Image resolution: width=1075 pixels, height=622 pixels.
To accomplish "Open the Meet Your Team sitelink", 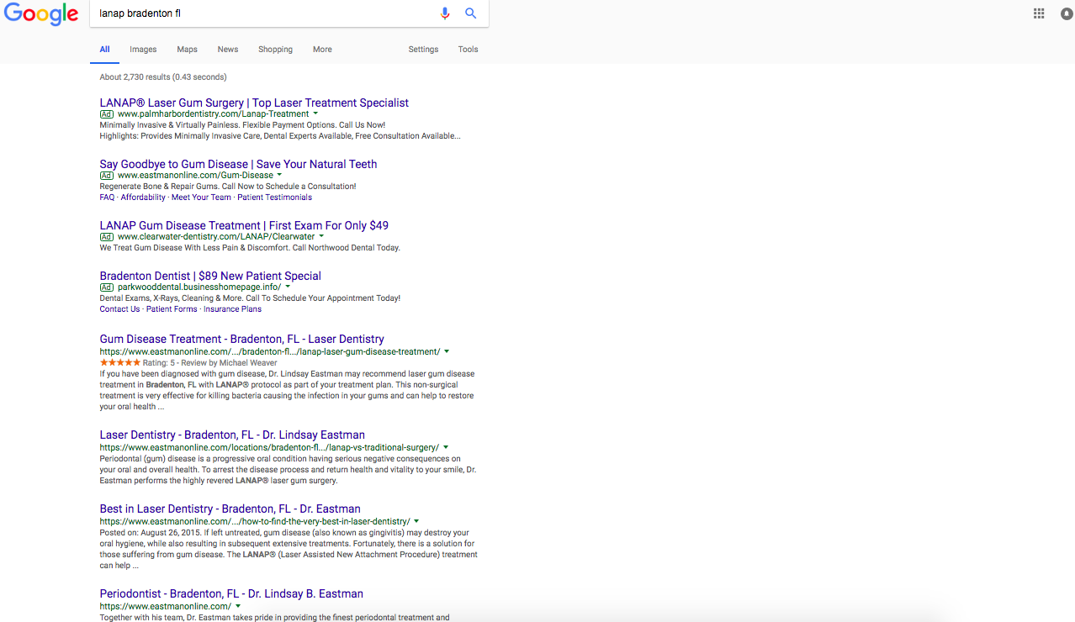I will click(x=201, y=198).
